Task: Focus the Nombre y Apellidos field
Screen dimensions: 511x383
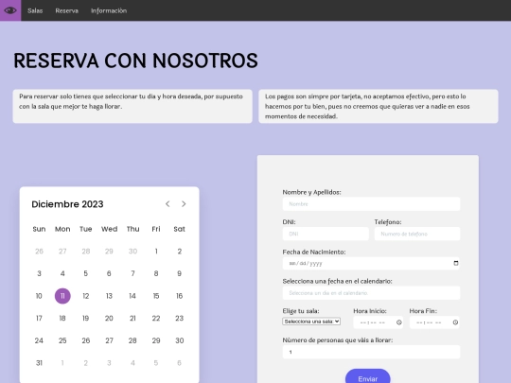Action: coord(371,204)
